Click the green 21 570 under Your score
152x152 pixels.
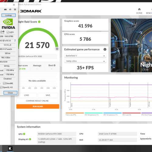point(22,69)
